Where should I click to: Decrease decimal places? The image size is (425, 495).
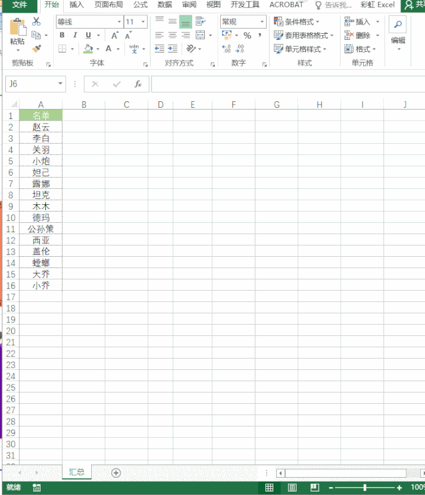click(x=240, y=49)
